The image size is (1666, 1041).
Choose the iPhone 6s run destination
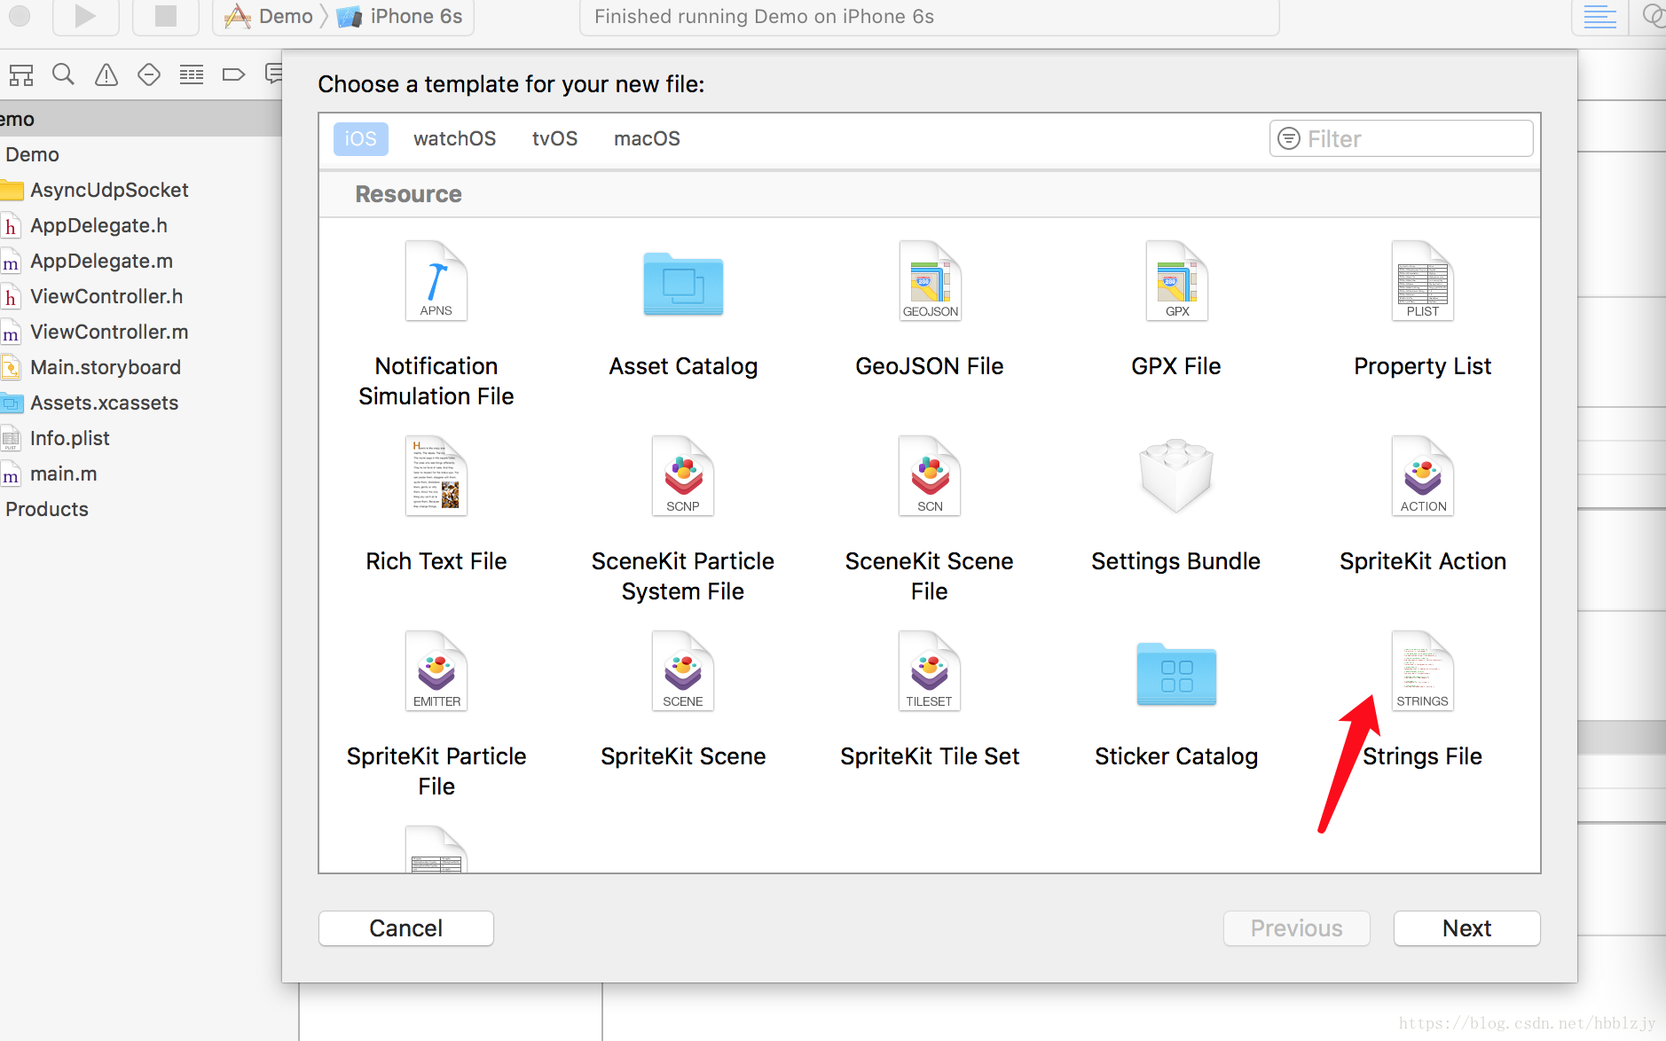[x=400, y=16]
